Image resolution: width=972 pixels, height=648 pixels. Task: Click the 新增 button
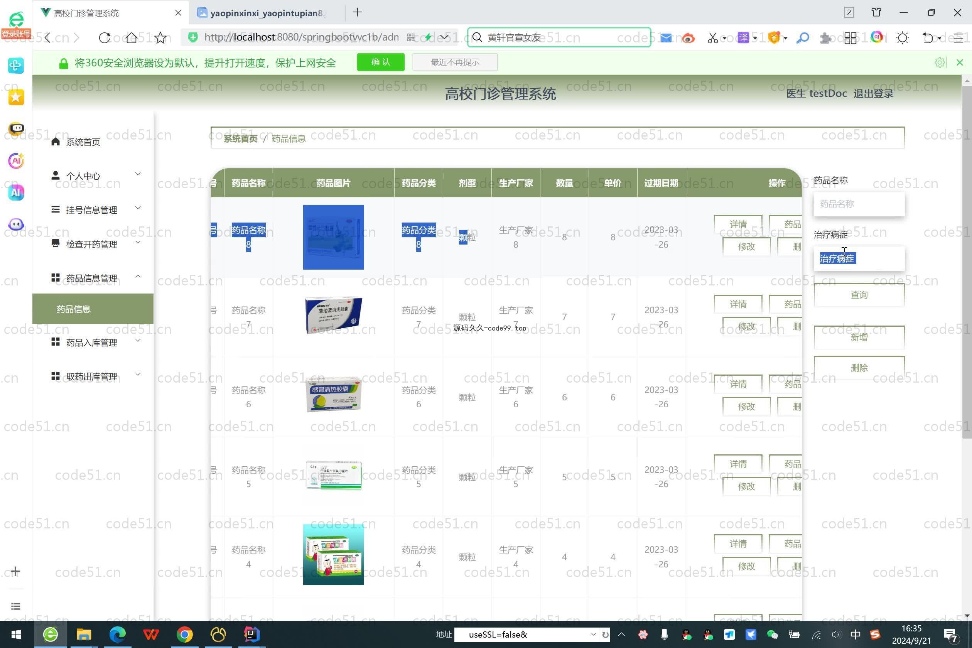pos(859,337)
